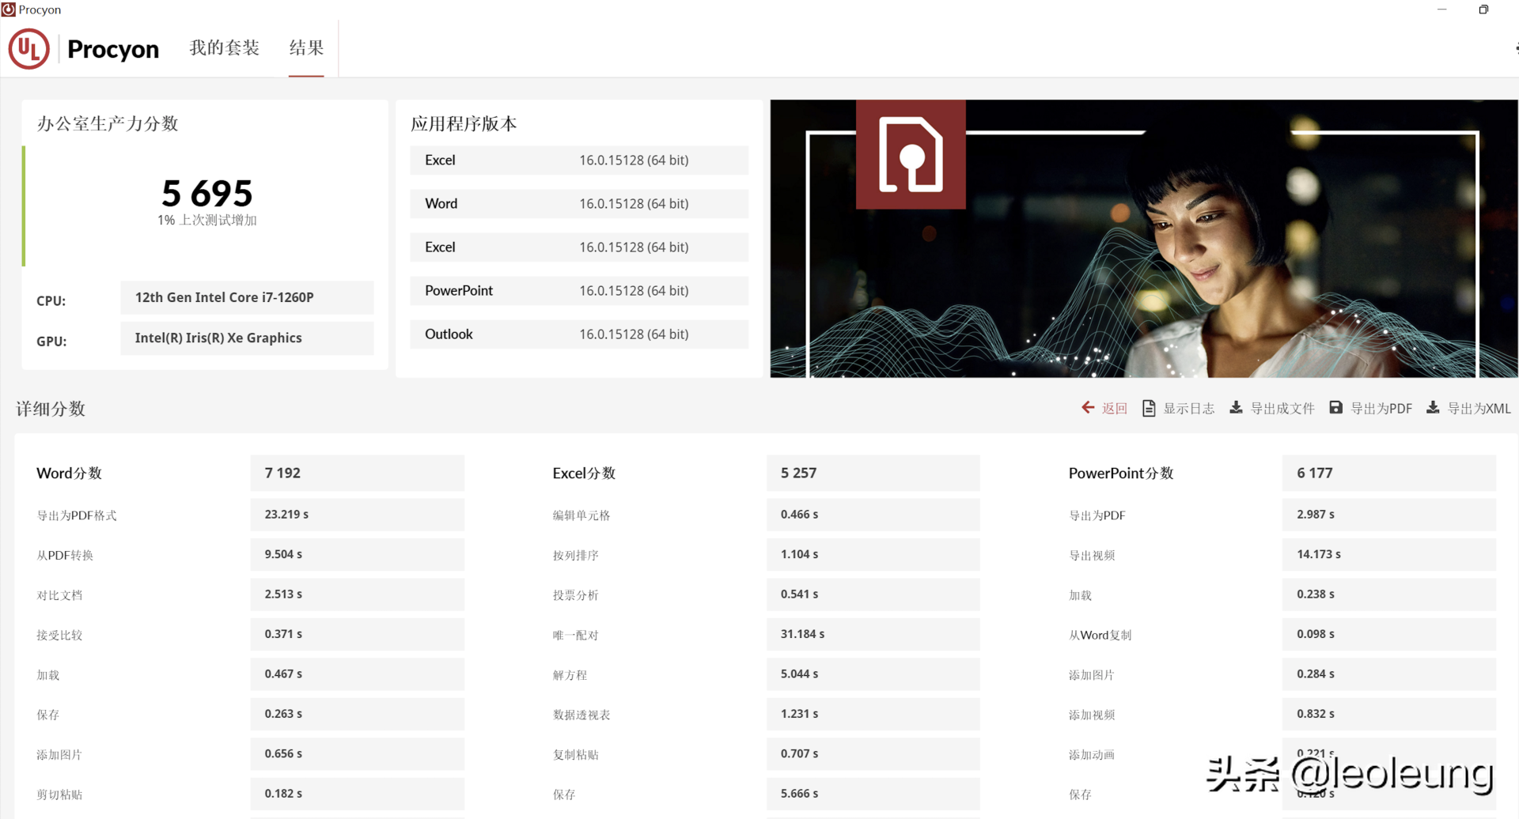
Task: Click the 9.504 s value
Action: pyautogui.click(x=358, y=555)
